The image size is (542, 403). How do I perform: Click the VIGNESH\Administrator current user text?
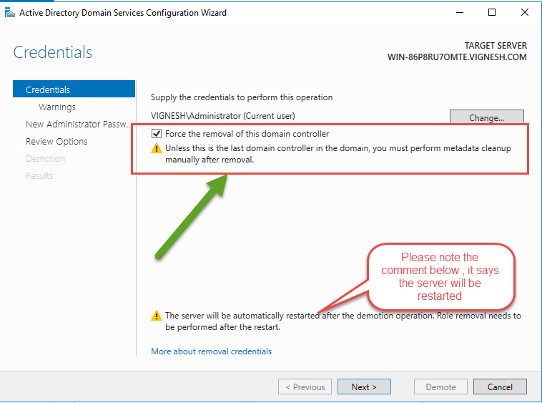pos(223,115)
